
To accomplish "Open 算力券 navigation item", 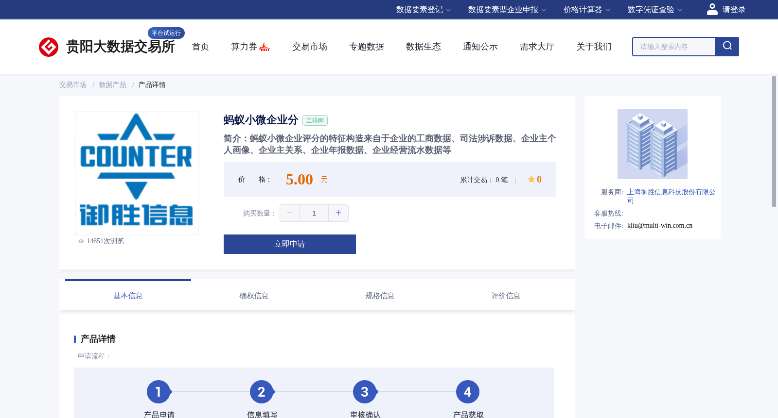I will tap(244, 47).
